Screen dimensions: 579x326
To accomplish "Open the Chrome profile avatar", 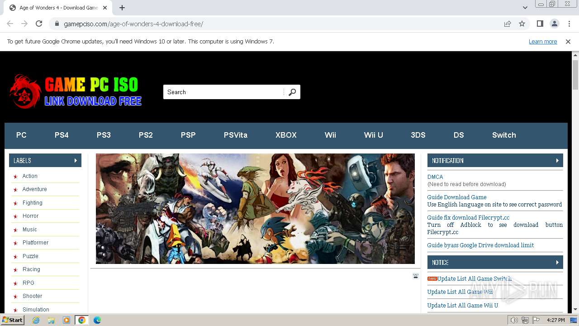I will pos(555,24).
